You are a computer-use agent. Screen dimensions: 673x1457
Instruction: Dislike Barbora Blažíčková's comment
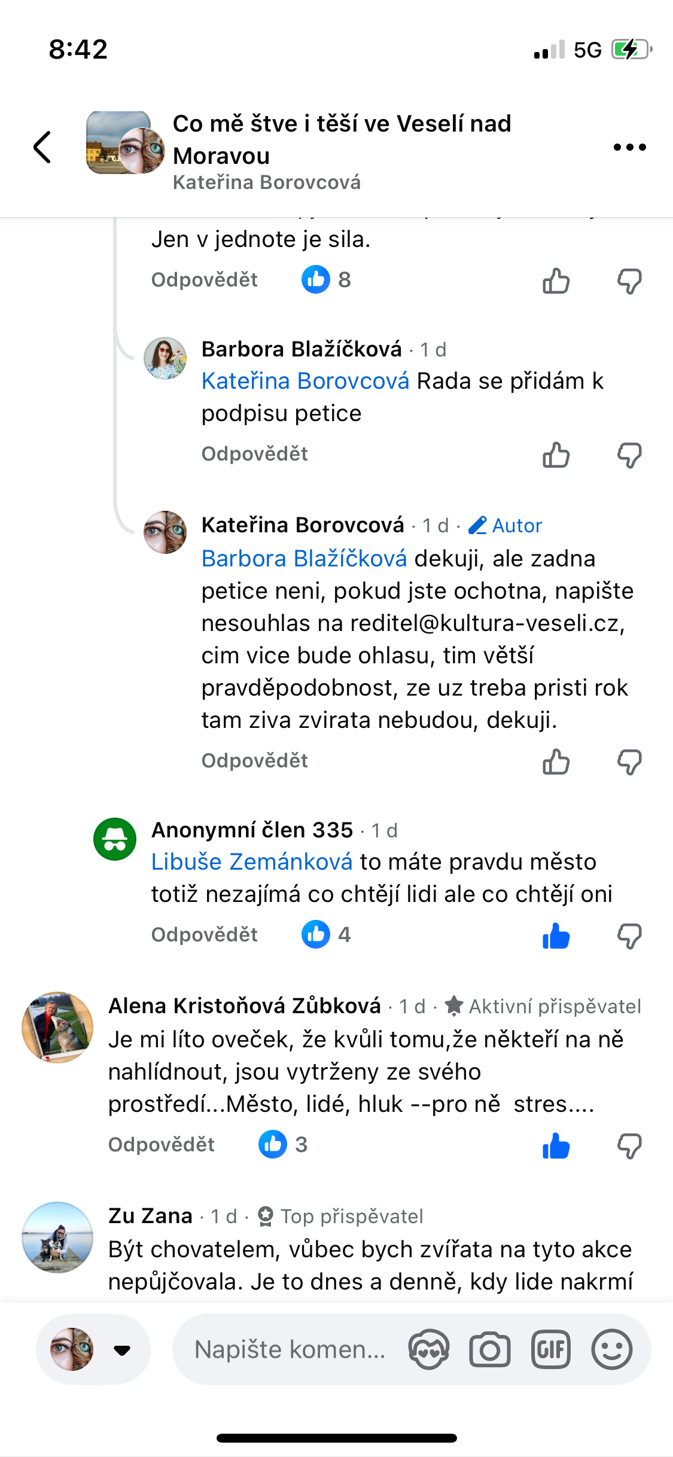[x=629, y=455]
